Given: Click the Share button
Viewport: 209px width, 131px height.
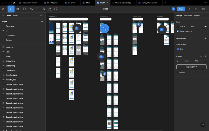Looking at the screenshot, I should click(x=181, y=9).
